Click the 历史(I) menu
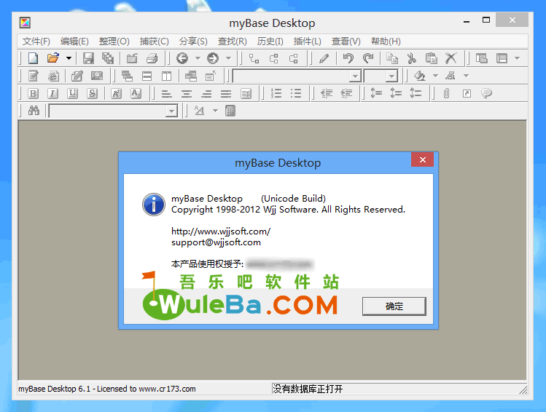This screenshot has height=412, width=546. [x=270, y=41]
